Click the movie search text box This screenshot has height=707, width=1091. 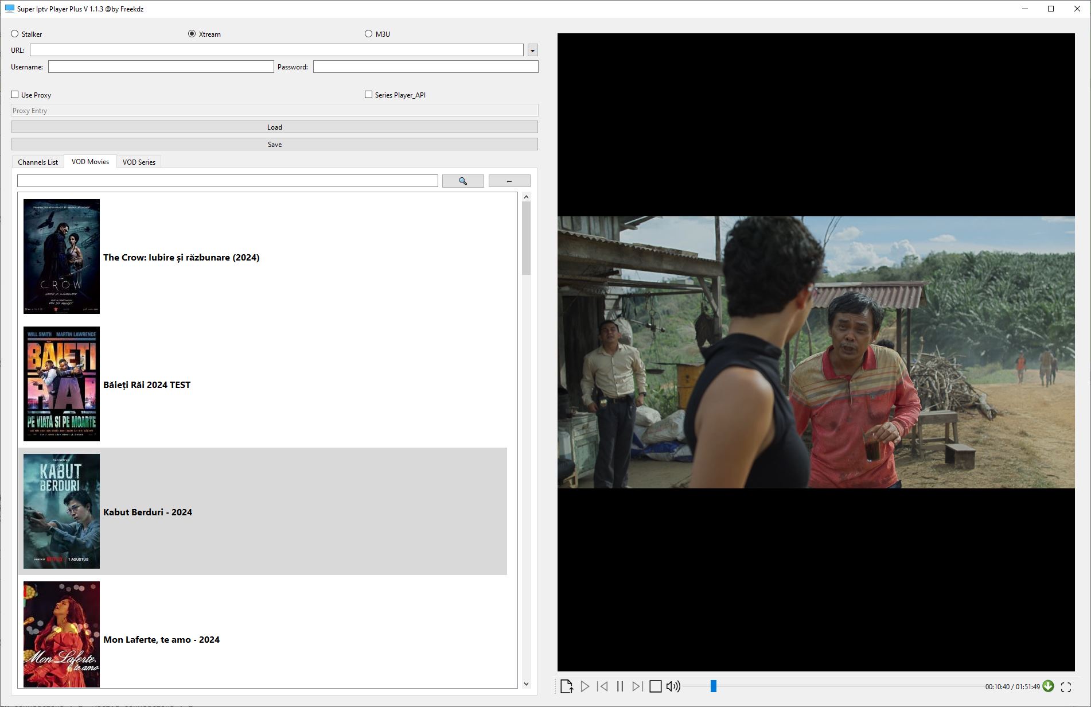click(228, 181)
